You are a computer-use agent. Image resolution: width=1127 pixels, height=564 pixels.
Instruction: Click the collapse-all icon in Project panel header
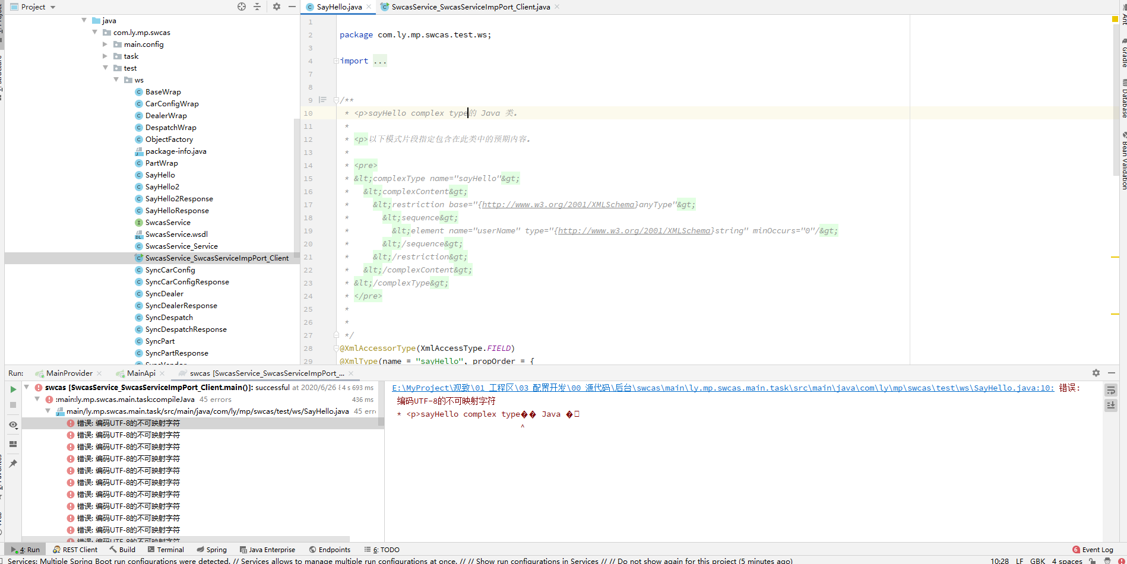pyautogui.click(x=257, y=7)
